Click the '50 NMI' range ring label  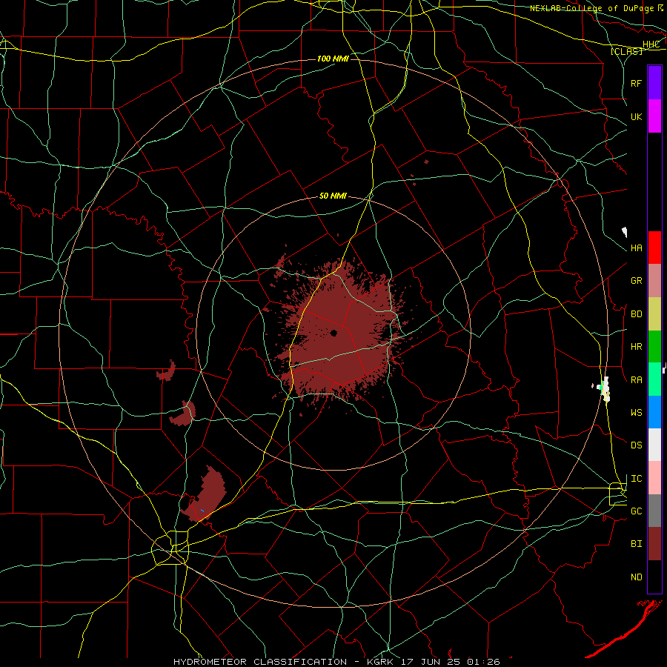[333, 196]
